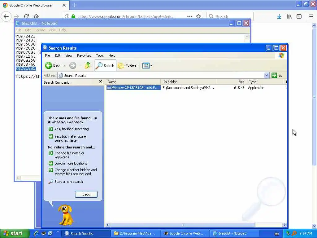Click the browser Home icon
317x238 pixels.
(x=36, y=16)
